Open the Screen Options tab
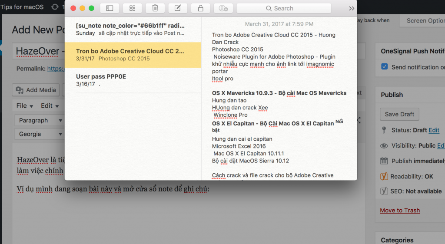The height and width of the screenshot is (244, 445). click(425, 20)
